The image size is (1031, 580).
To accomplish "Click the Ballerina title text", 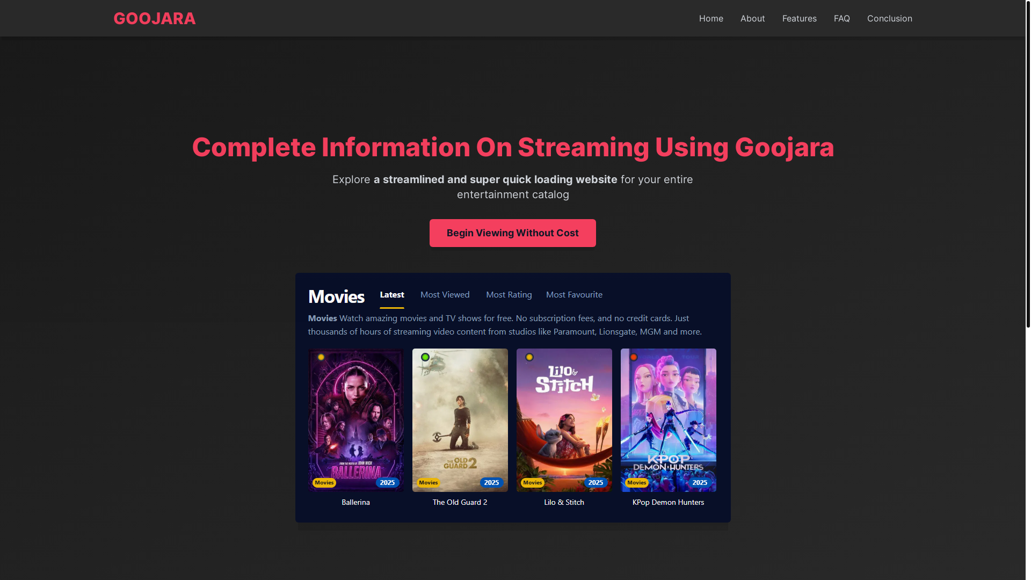I will [355, 502].
